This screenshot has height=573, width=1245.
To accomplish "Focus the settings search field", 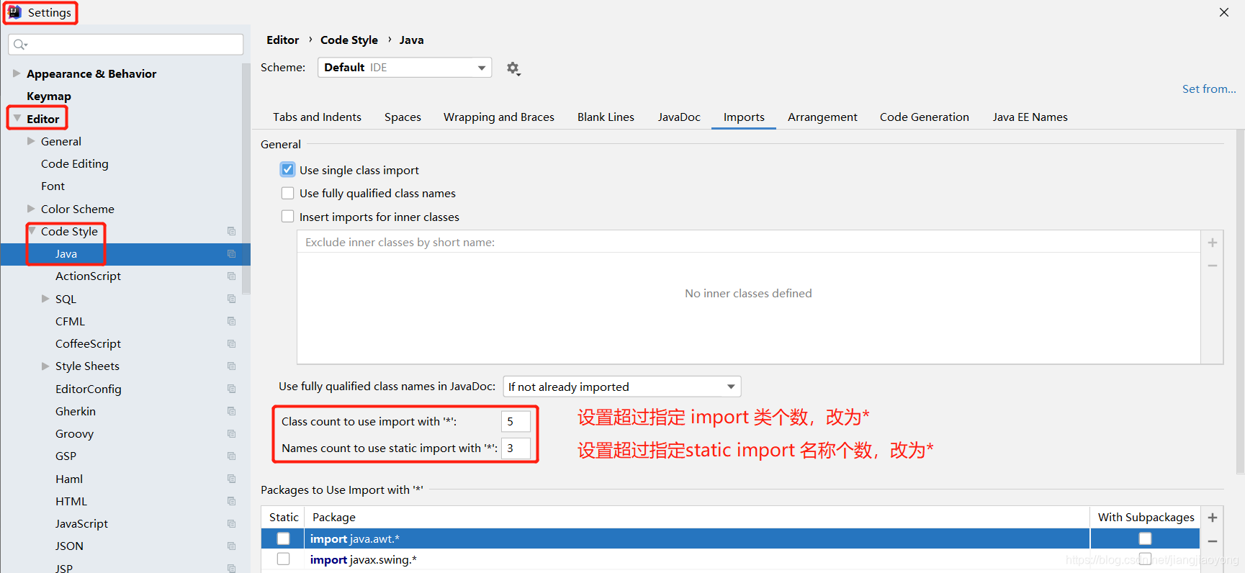I will 126,45.
